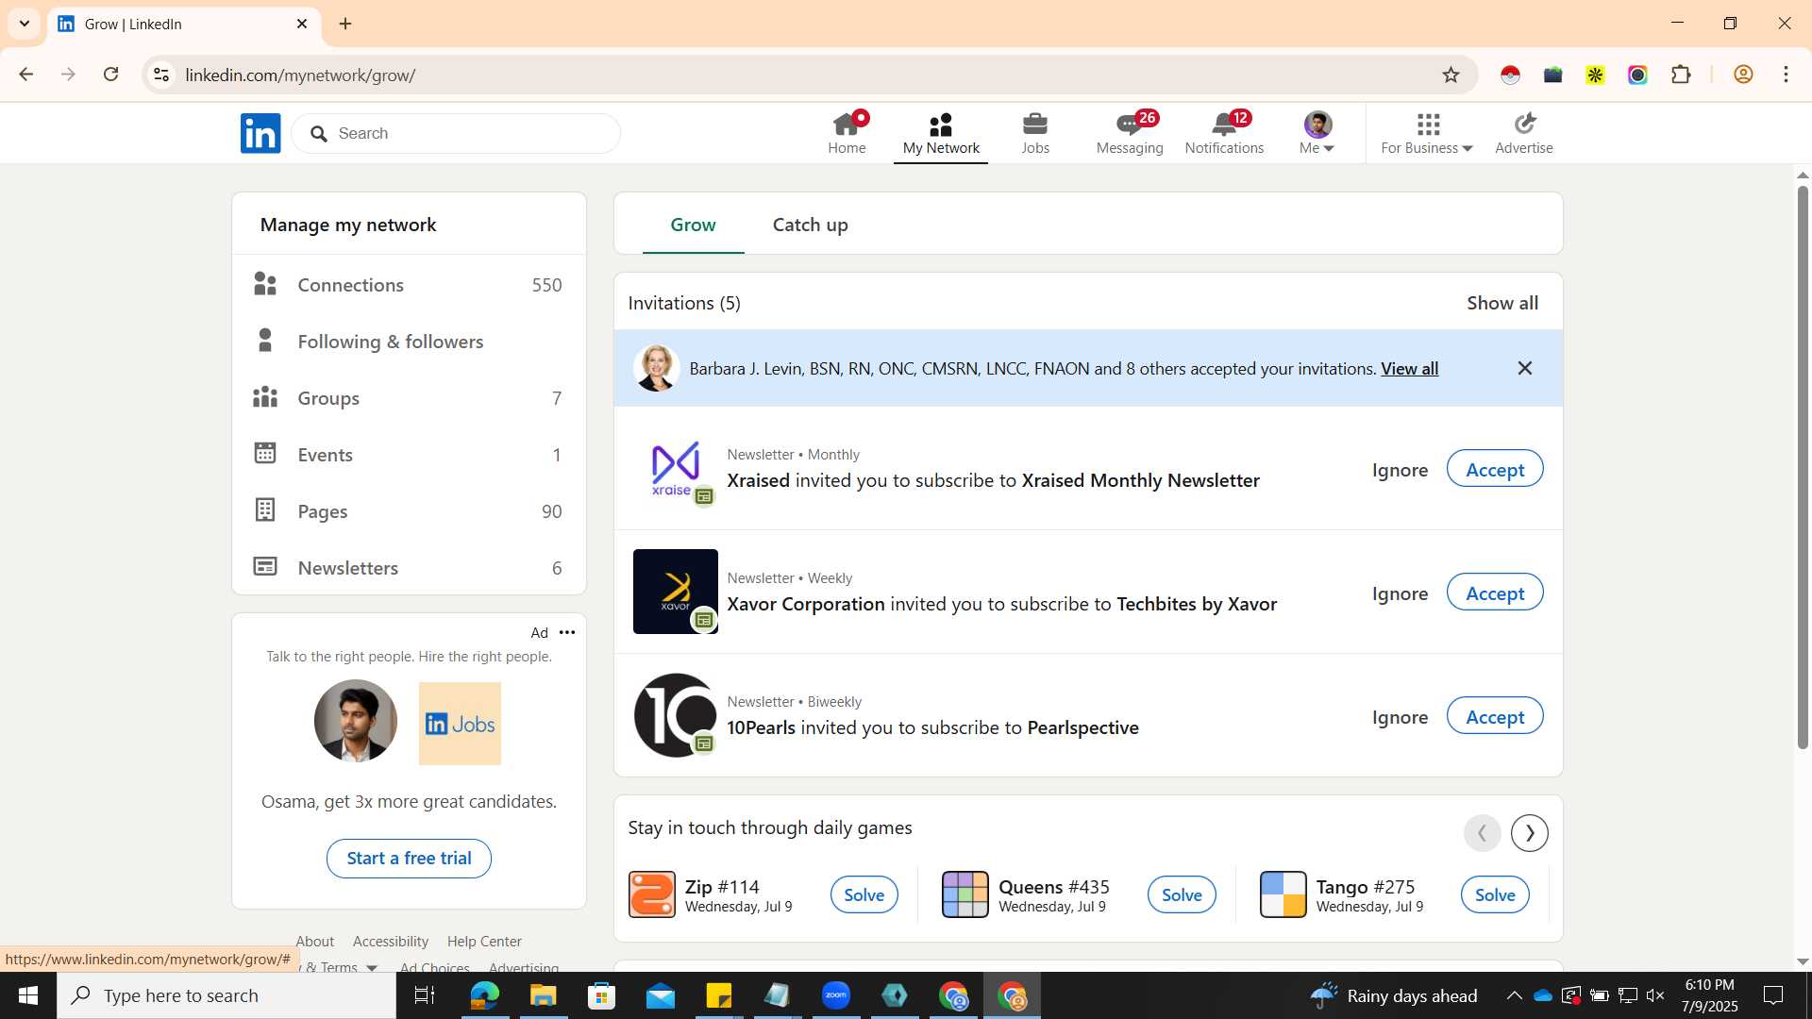The height and width of the screenshot is (1019, 1812).
Task: Open 10Pearls logo thumbnail
Action: pos(675,715)
